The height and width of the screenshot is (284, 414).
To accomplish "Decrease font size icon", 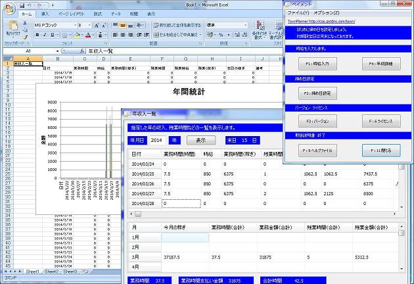I will [104, 26].
